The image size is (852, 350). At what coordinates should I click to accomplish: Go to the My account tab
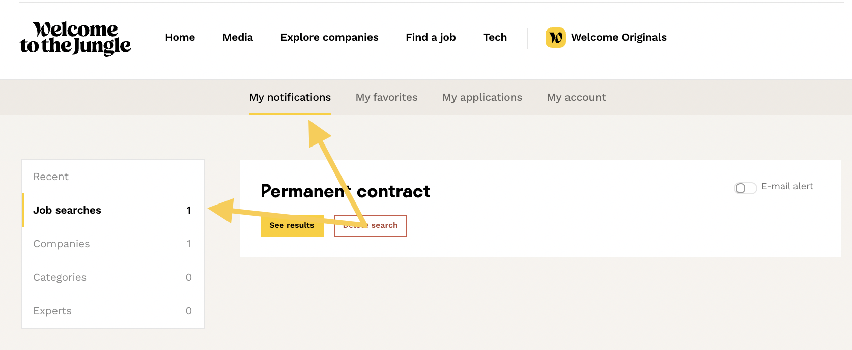576,97
